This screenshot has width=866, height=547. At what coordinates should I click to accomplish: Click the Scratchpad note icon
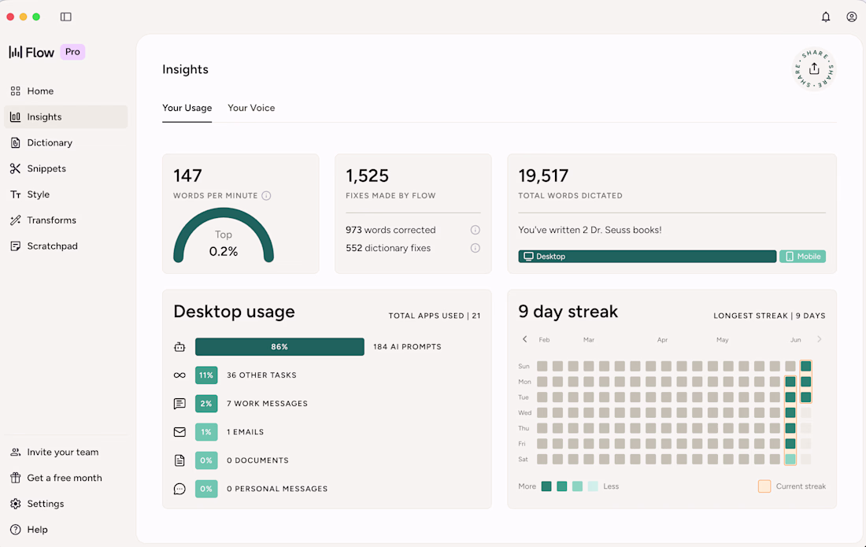pyautogui.click(x=16, y=246)
